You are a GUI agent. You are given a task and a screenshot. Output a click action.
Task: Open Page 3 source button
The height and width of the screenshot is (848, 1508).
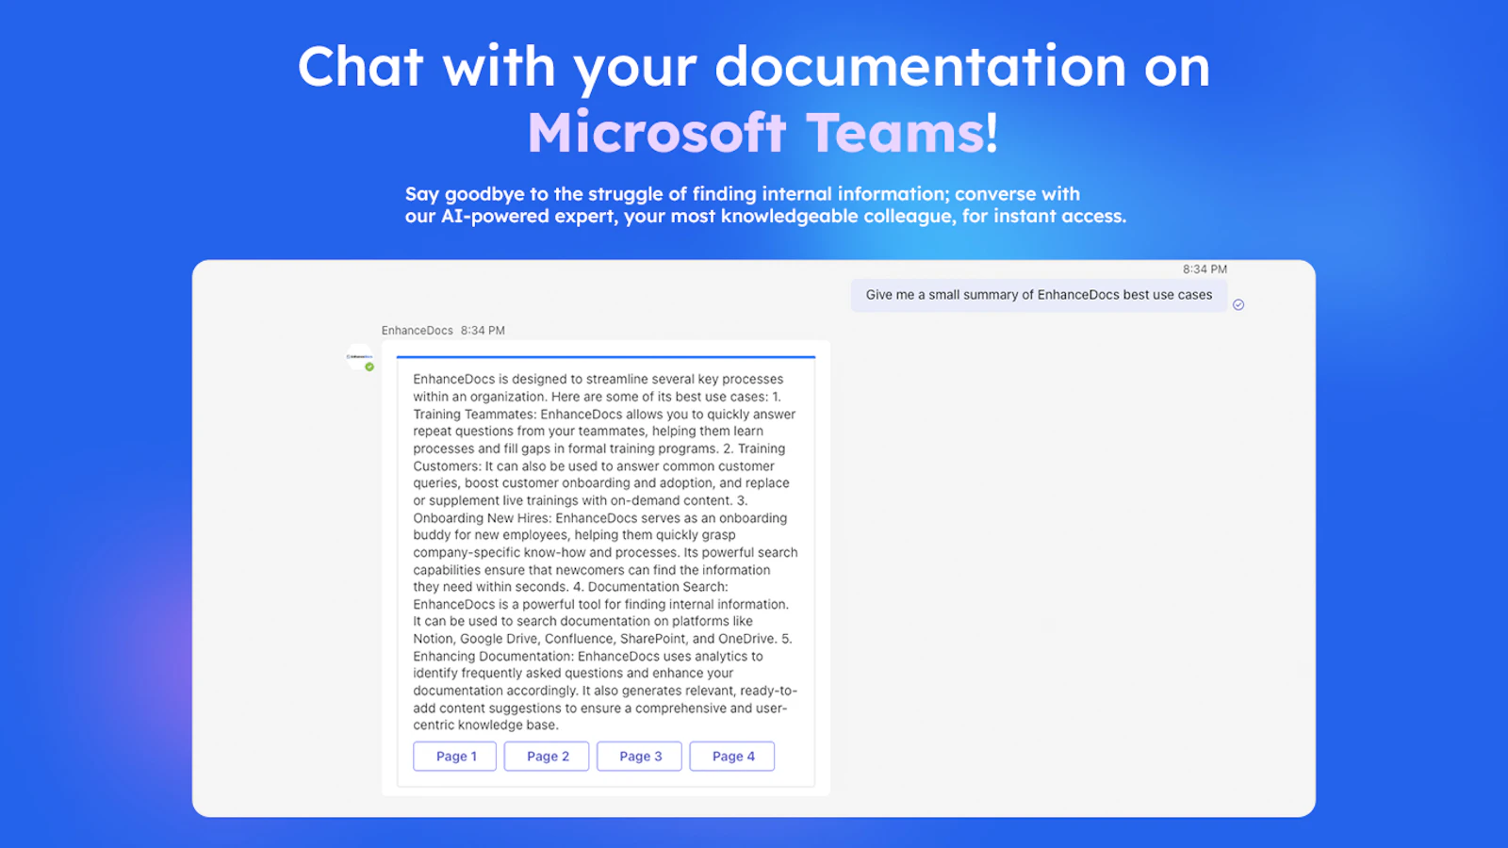pos(640,757)
